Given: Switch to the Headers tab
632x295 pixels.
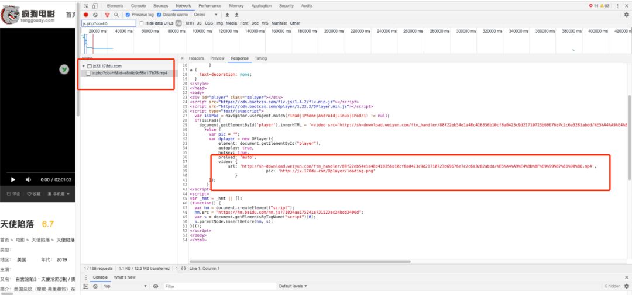Looking at the screenshot, I should [x=196, y=58].
